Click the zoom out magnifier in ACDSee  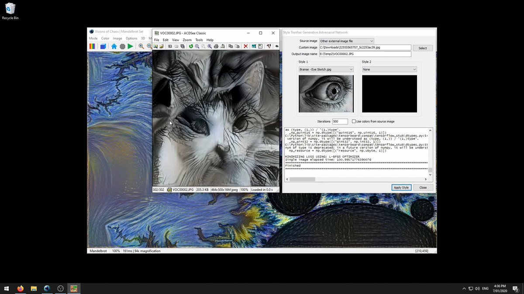click(x=197, y=46)
